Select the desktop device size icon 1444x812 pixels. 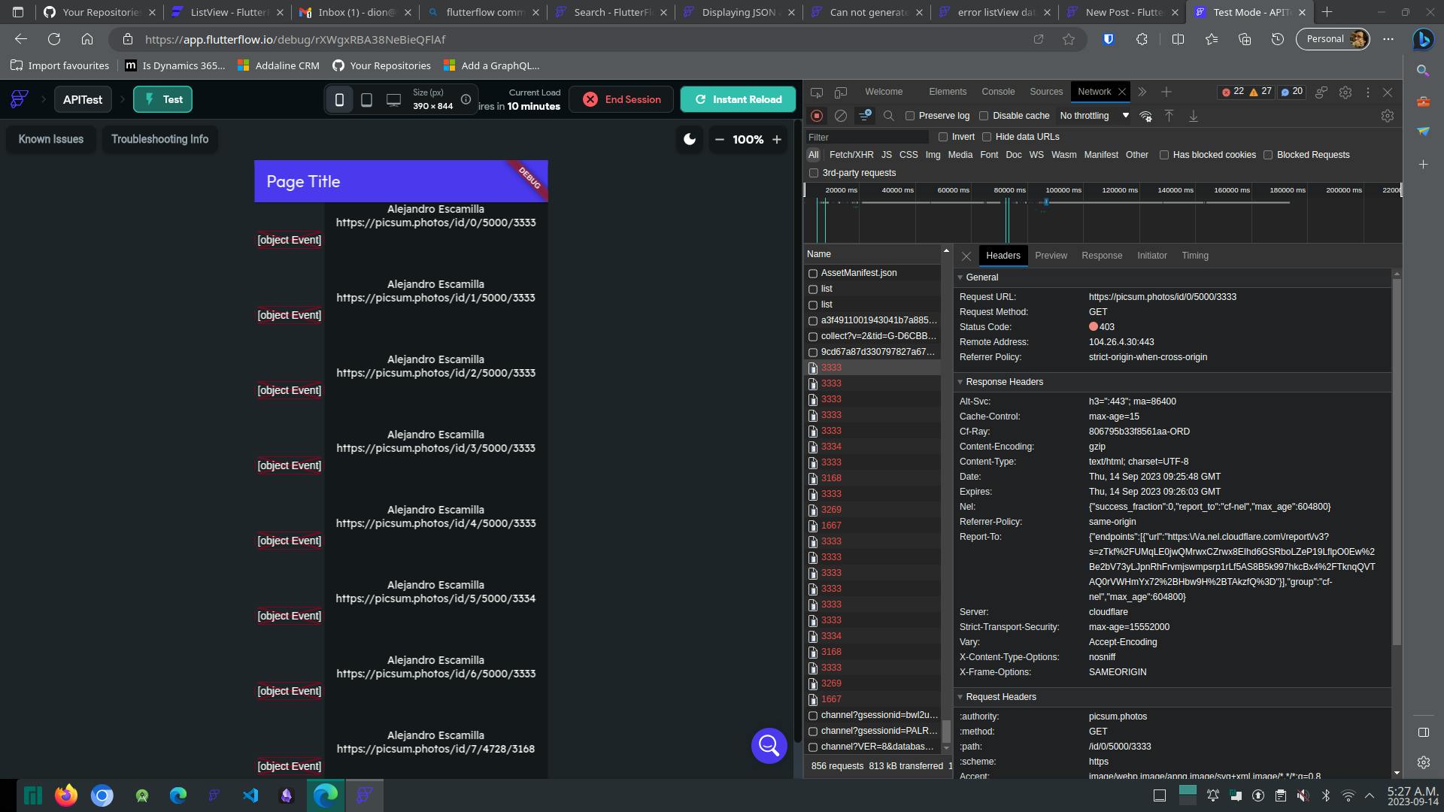point(393,99)
